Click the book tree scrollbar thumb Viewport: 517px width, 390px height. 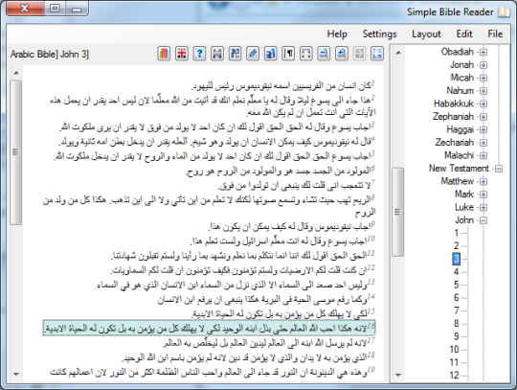[397, 212]
